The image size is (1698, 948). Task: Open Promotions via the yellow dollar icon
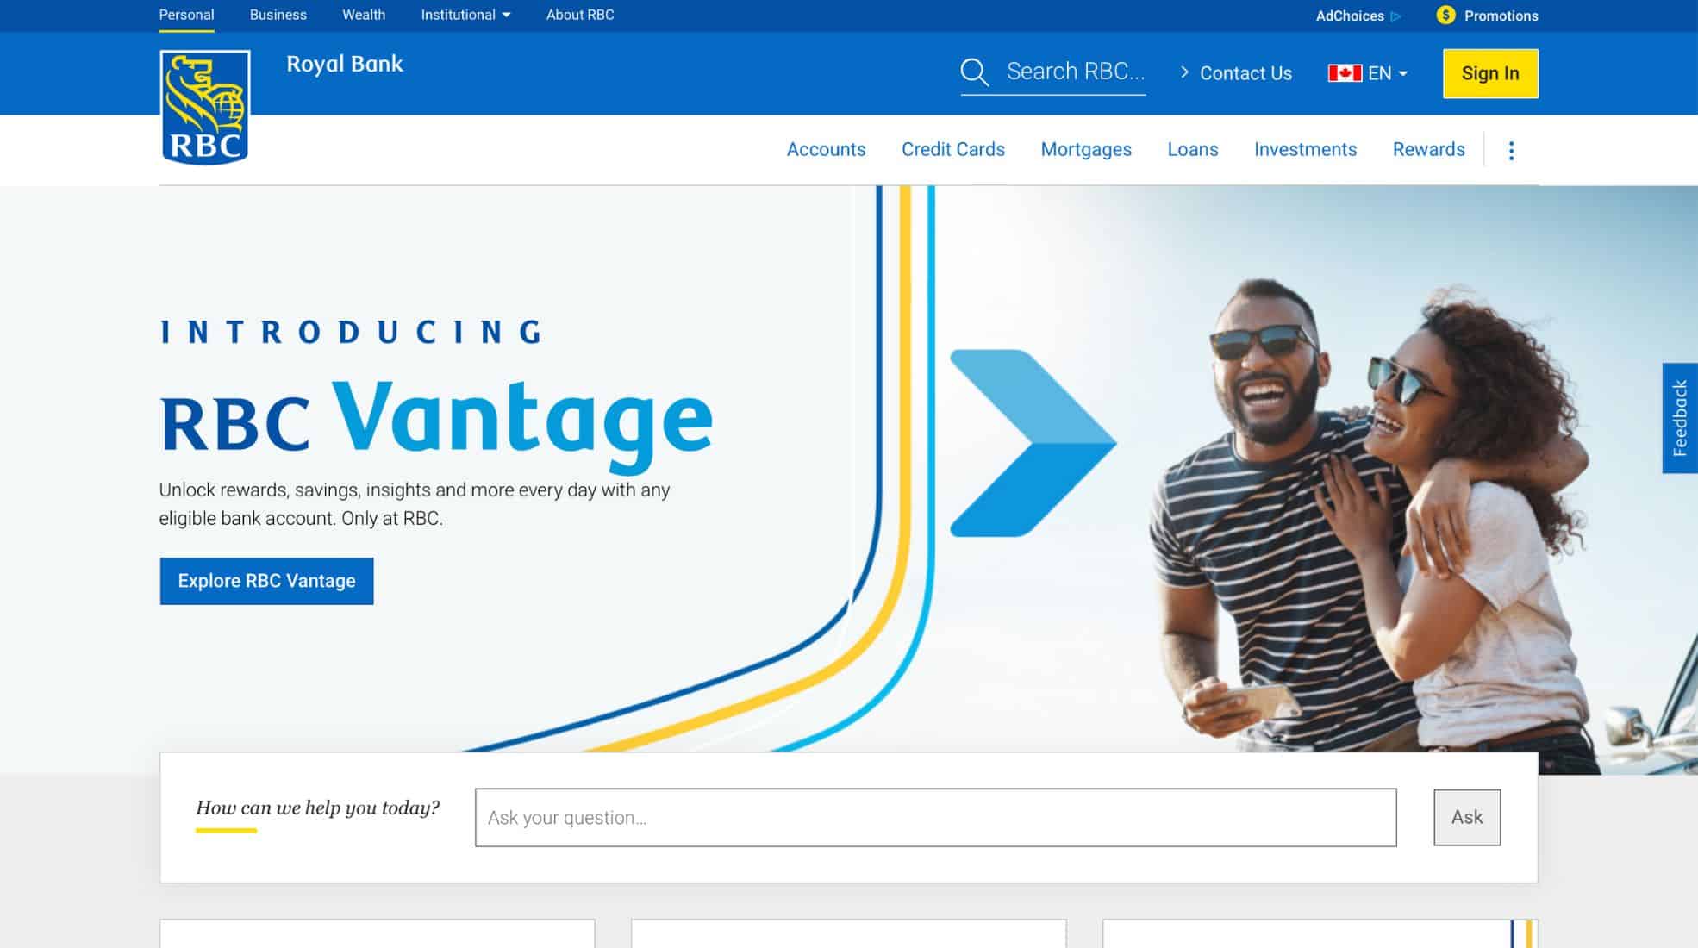(x=1445, y=15)
